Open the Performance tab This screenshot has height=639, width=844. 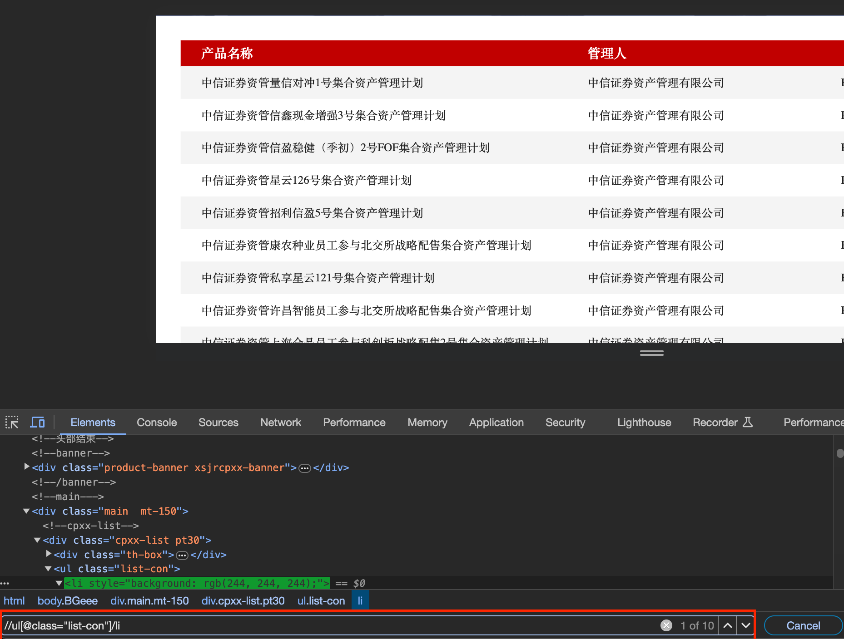pyautogui.click(x=354, y=422)
